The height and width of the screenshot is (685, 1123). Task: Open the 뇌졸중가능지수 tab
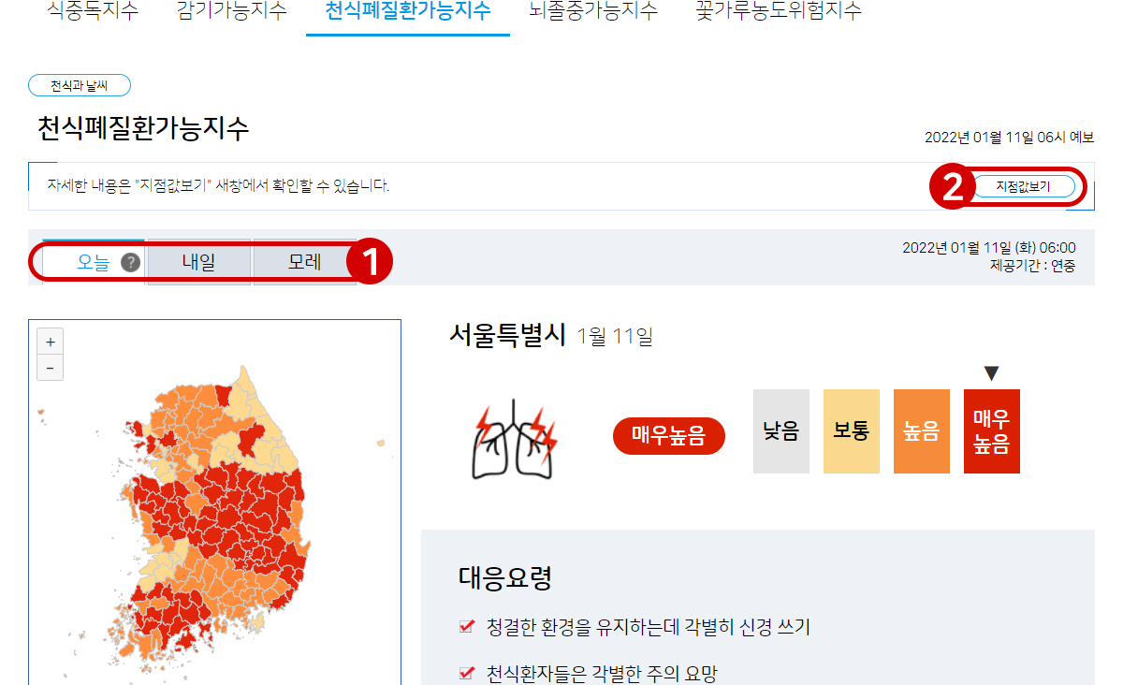click(x=593, y=12)
